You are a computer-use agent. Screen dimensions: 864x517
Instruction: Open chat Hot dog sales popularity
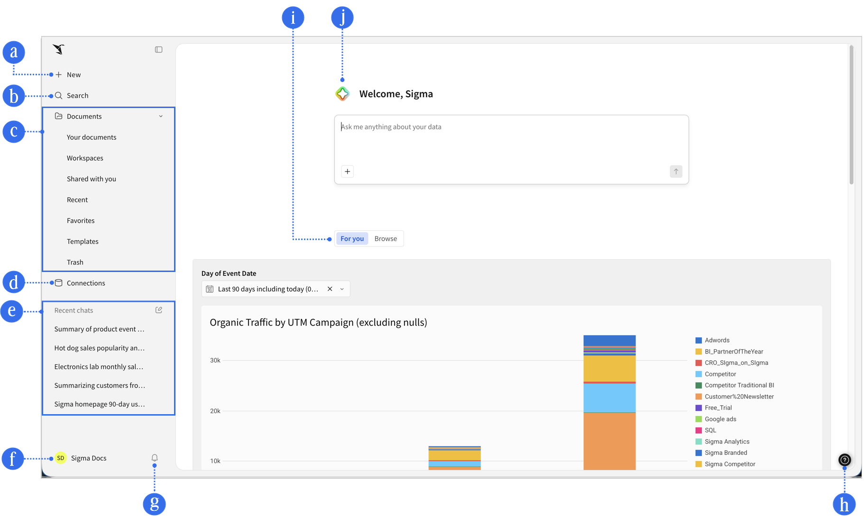pos(100,348)
